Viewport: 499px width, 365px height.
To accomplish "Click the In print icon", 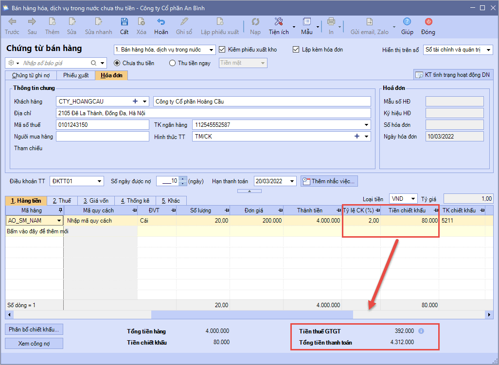I will coord(331,21).
